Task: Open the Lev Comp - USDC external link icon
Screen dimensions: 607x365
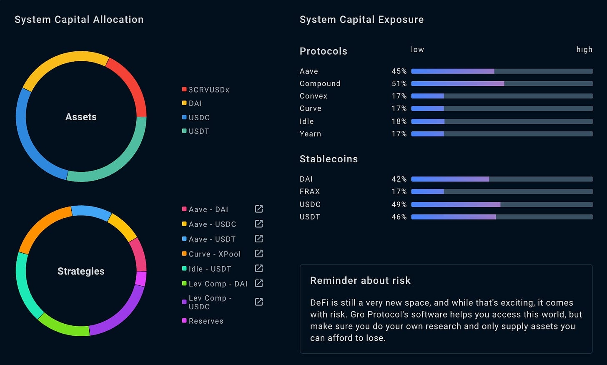Action: [259, 302]
